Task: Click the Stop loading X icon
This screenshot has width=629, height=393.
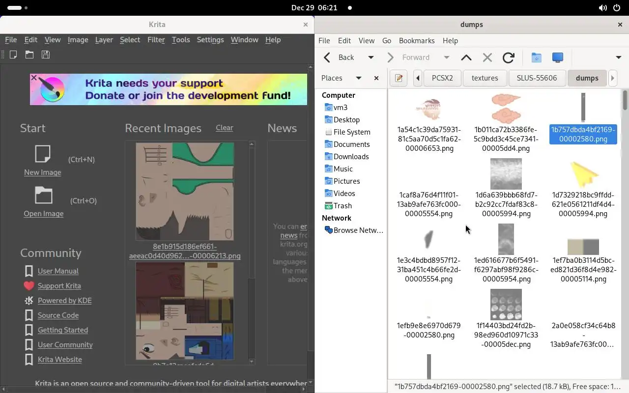Action: [487, 57]
